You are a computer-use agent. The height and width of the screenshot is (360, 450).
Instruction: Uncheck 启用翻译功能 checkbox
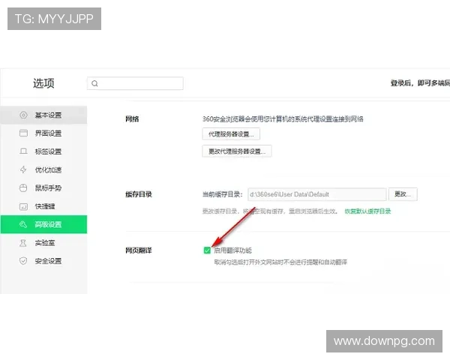click(x=207, y=250)
